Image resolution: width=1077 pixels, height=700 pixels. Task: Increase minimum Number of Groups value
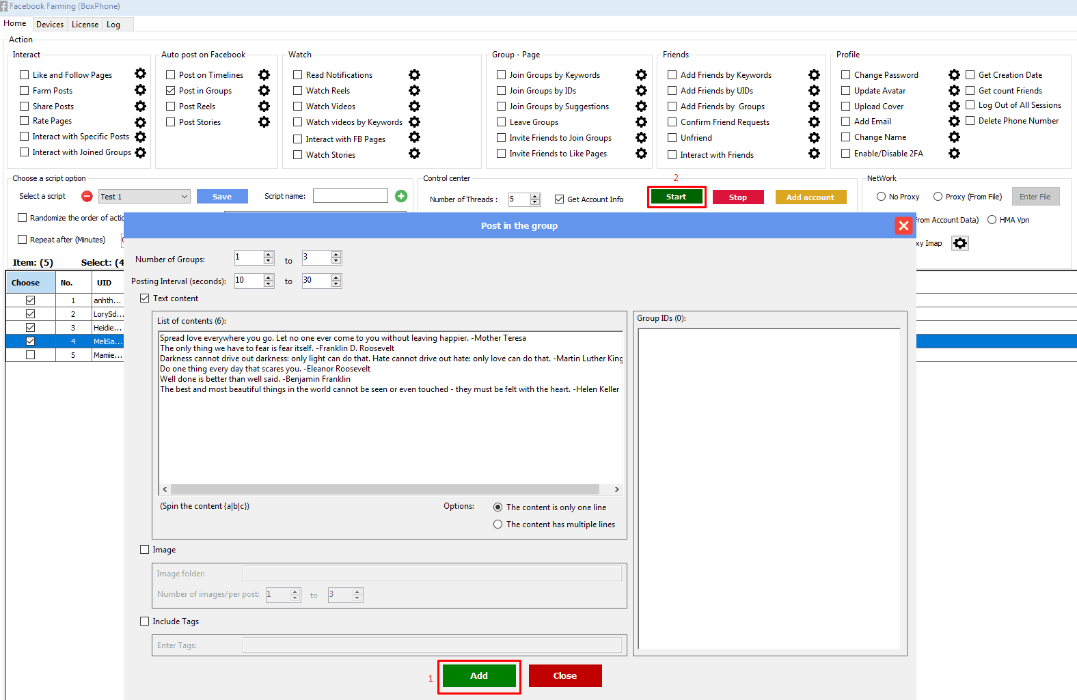(269, 254)
